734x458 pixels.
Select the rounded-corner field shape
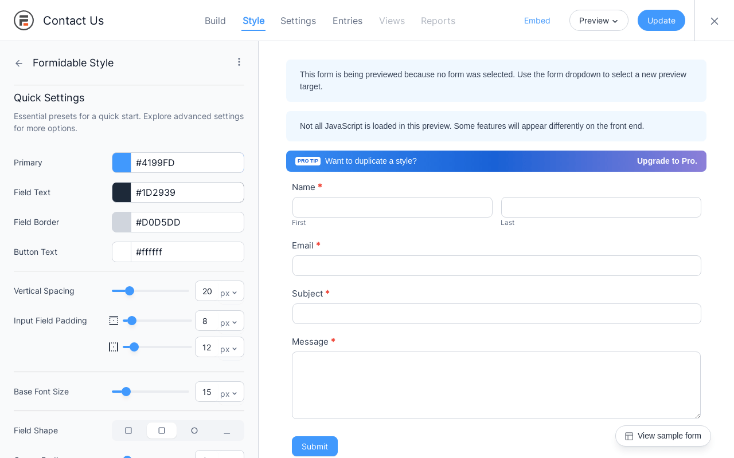point(162,431)
